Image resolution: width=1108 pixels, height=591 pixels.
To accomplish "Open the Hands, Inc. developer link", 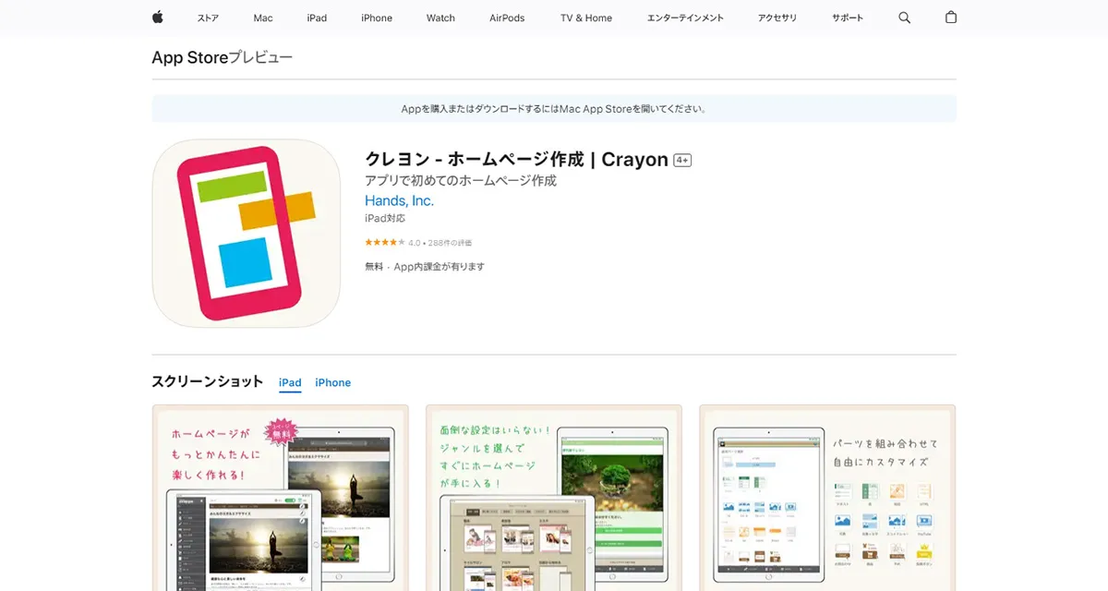I will click(399, 200).
